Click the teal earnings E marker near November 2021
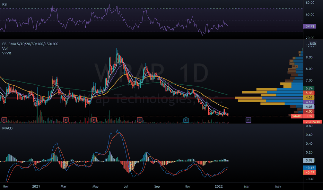 point(186,120)
